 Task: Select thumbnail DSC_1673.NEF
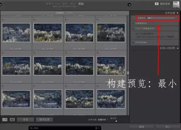coord(111,33)
